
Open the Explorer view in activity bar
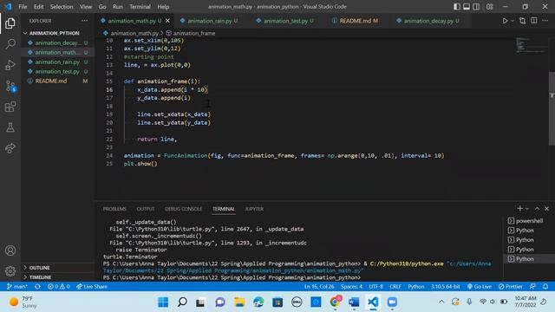pyautogui.click(x=10, y=23)
